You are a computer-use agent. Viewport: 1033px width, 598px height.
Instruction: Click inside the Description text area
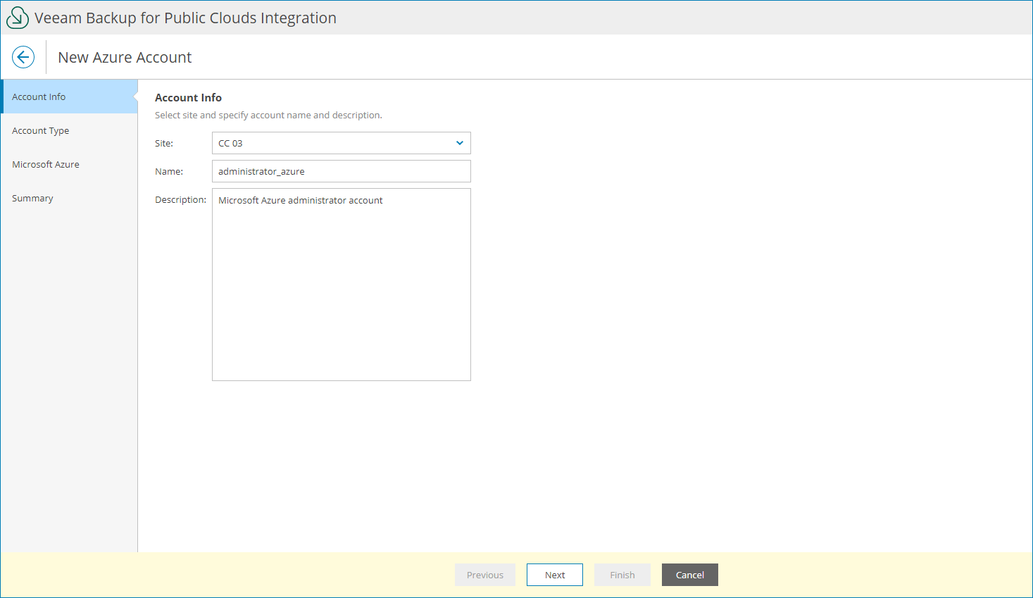(341, 282)
